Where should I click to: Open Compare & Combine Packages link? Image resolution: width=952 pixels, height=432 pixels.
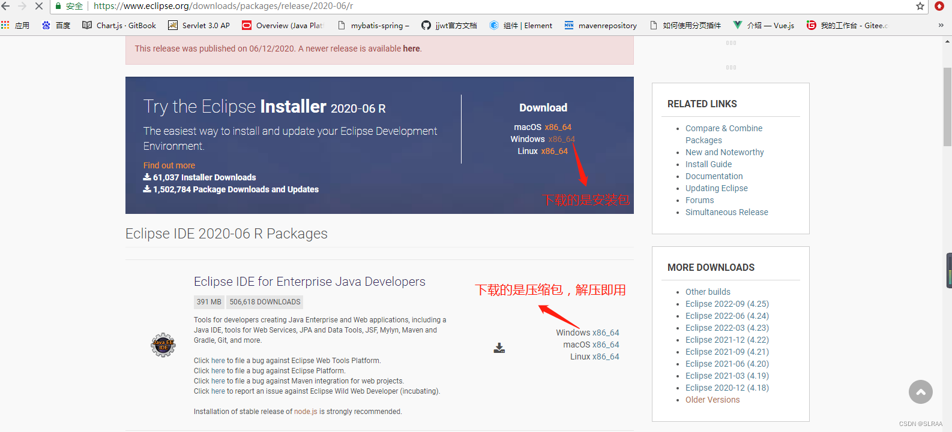724,134
